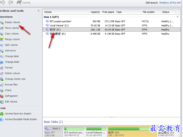Click the 新加载卷 (E:) disk icon
The image size is (183, 137).
(47, 33)
